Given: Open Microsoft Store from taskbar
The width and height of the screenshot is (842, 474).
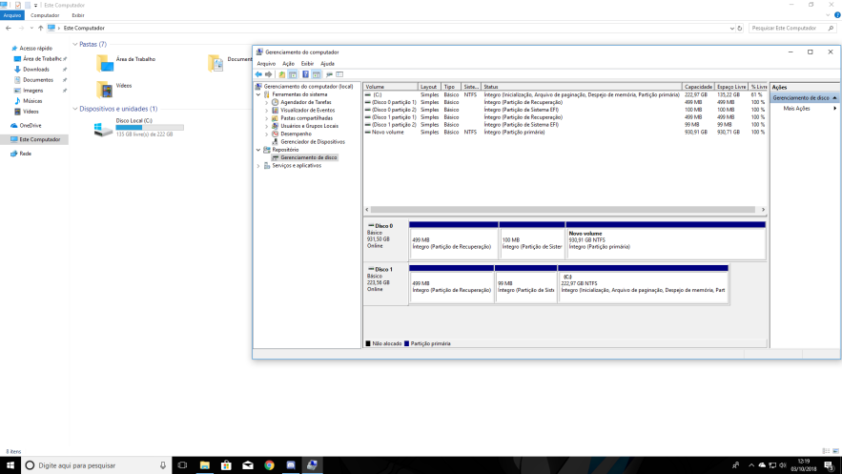Looking at the screenshot, I should 226,465.
